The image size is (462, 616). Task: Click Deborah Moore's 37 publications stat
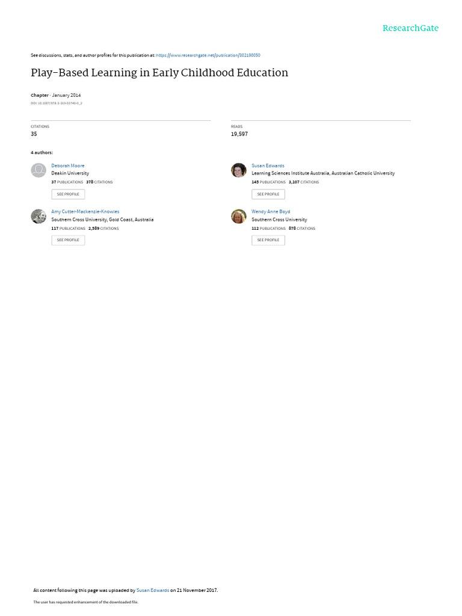coord(67,182)
